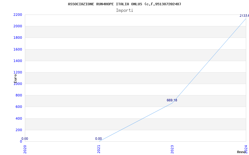The width and height of the screenshot is (249, 155).
Task: Click the 1200 y-axis tick label
Action: [x=18, y=73]
